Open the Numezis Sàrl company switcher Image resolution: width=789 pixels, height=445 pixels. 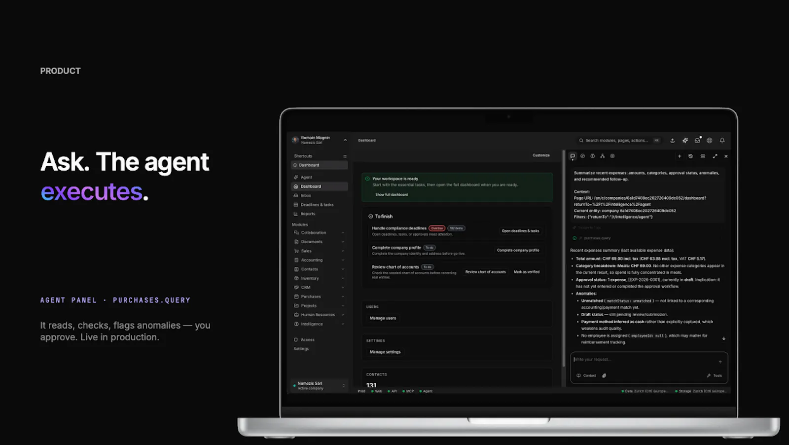320,385
